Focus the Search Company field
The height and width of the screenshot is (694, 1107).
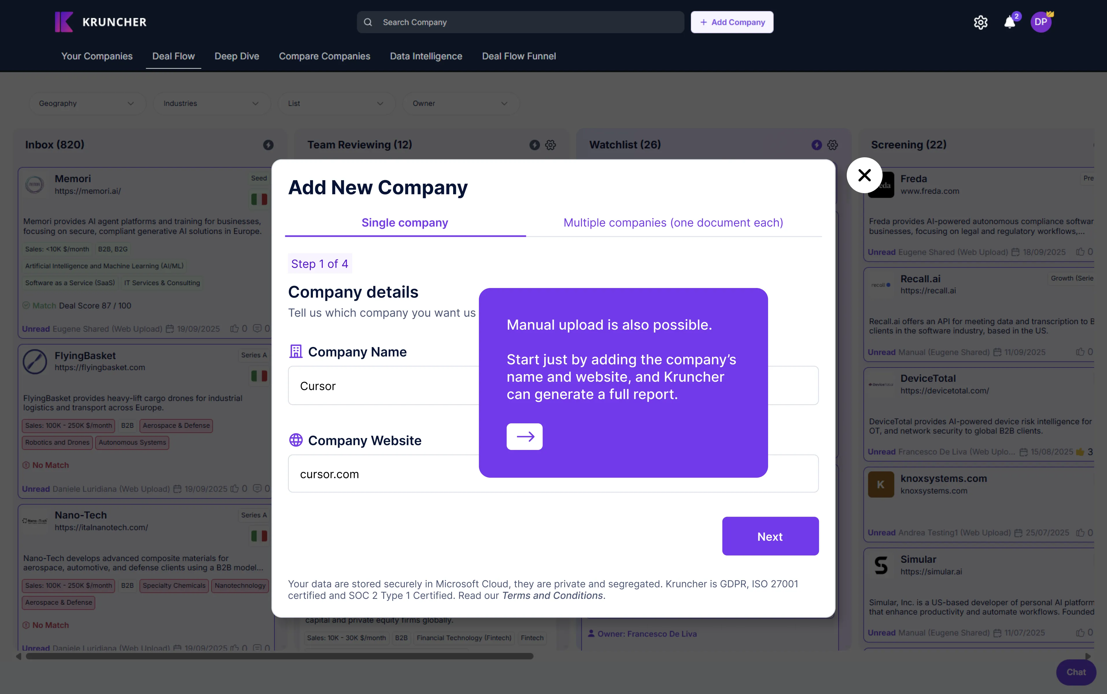(x=521, y=23)
